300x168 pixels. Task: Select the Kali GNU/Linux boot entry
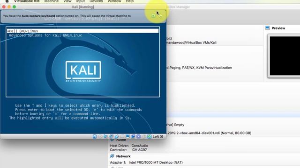(82, 31)
